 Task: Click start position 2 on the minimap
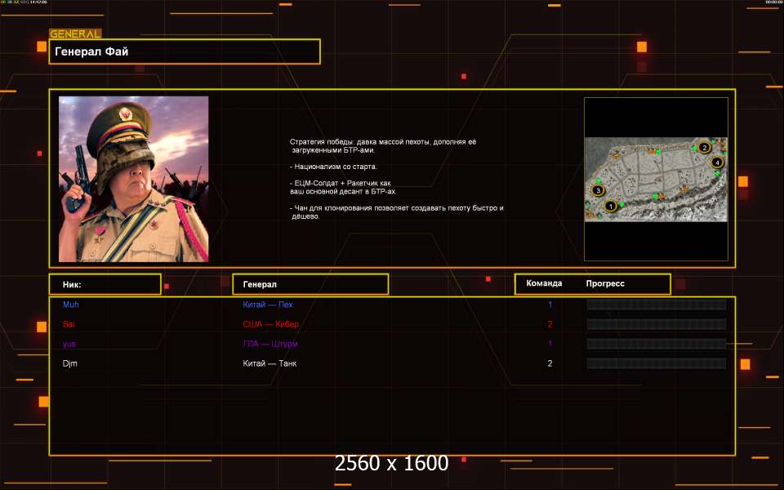(x=704, y=148)
